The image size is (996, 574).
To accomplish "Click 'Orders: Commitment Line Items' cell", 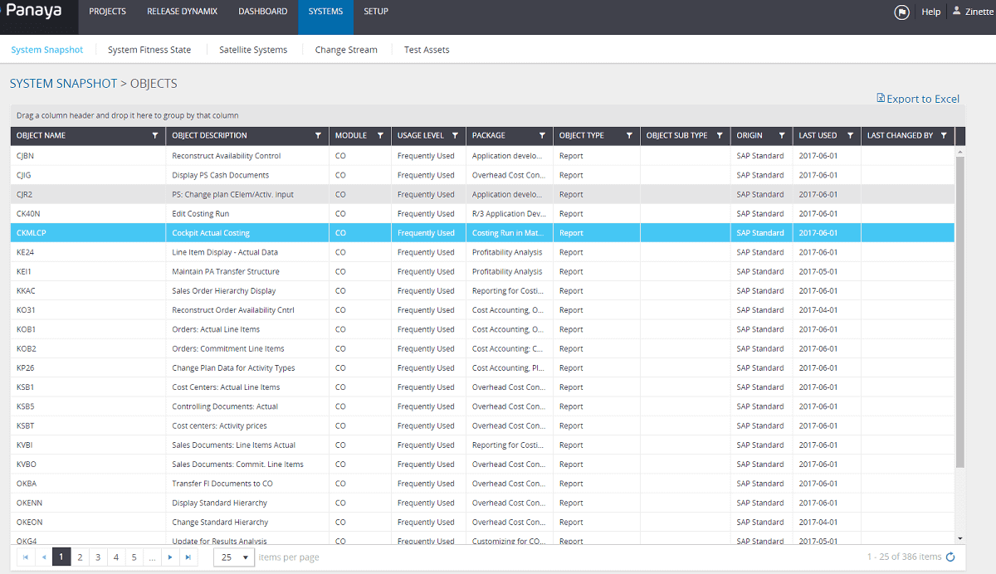I will (x=247, y=348).
